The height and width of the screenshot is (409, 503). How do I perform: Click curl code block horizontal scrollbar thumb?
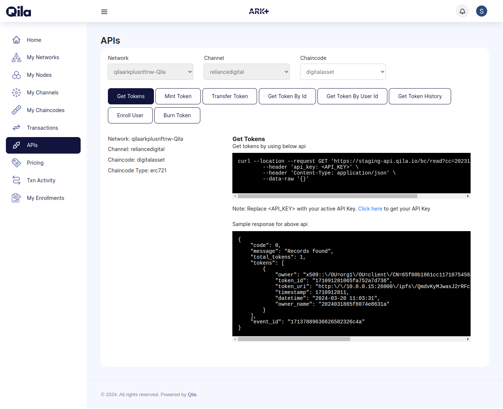click(327, 196)
